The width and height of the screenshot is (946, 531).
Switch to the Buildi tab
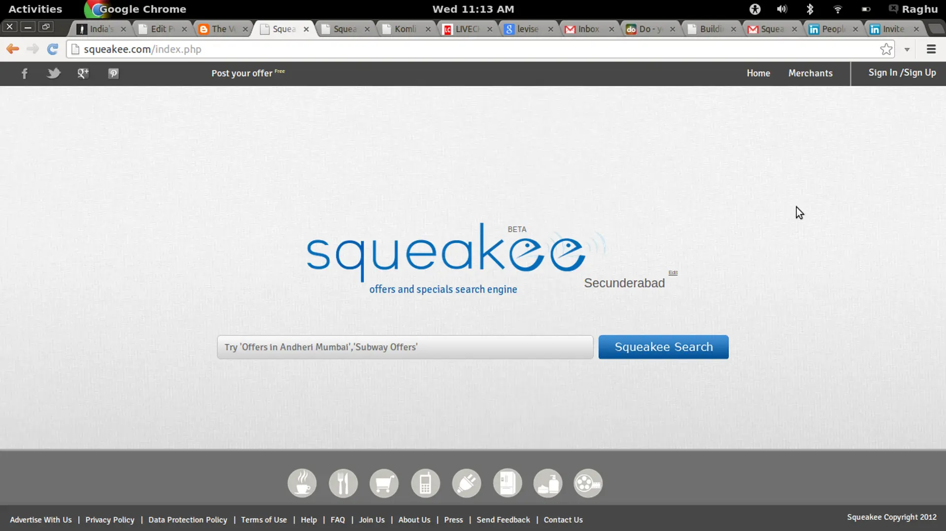[711, 29]
